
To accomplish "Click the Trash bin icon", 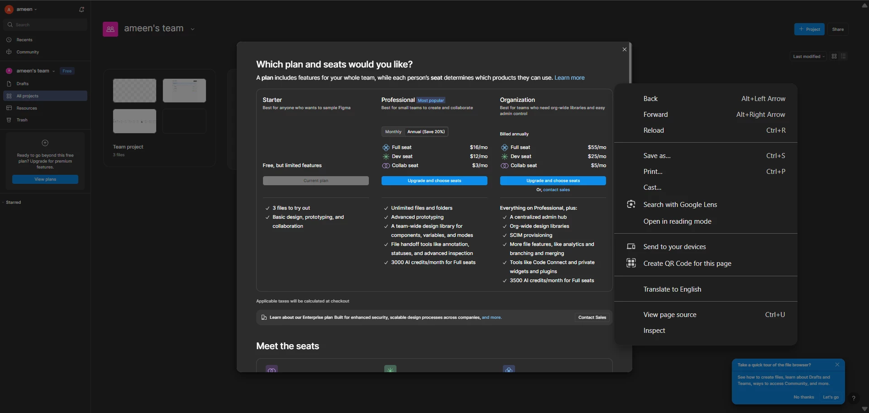I will tap(9, 120).
